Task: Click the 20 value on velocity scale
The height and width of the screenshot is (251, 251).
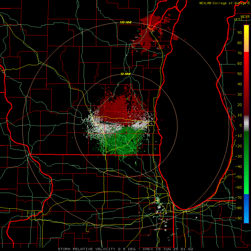Action: (240, 105)
